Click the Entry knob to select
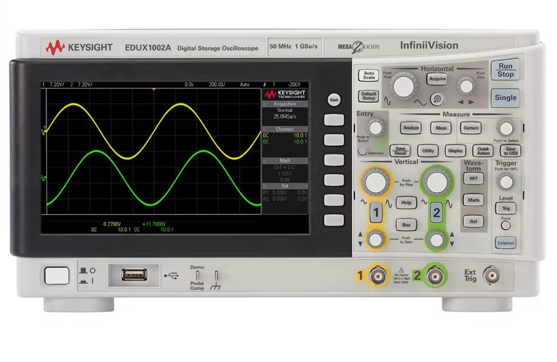The image size is (557, 362). [x=375, y=127]
